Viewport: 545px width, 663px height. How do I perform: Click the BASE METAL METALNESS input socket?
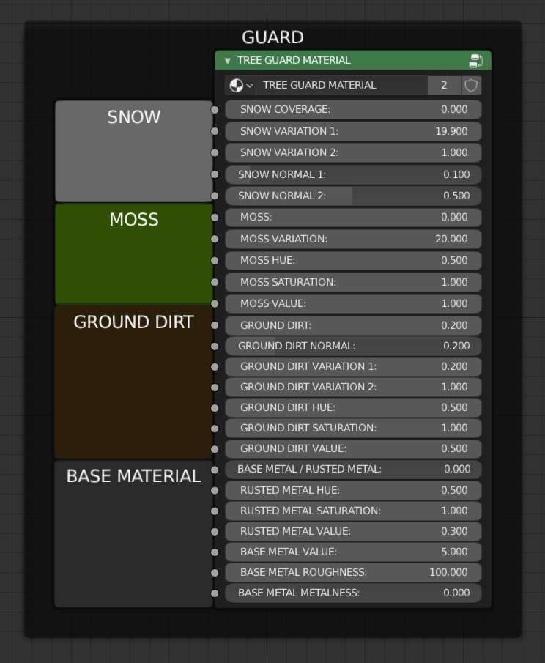pyautogui.click(x=215, y=593)
